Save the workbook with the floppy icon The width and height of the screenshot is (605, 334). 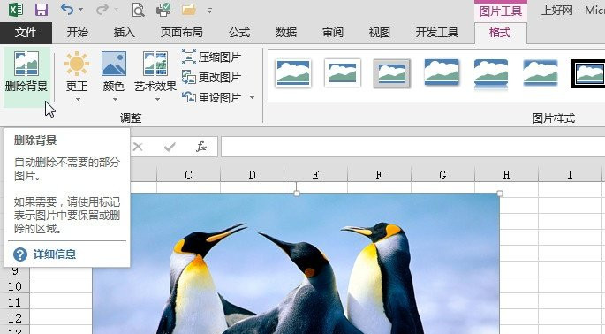coord(42,9)
